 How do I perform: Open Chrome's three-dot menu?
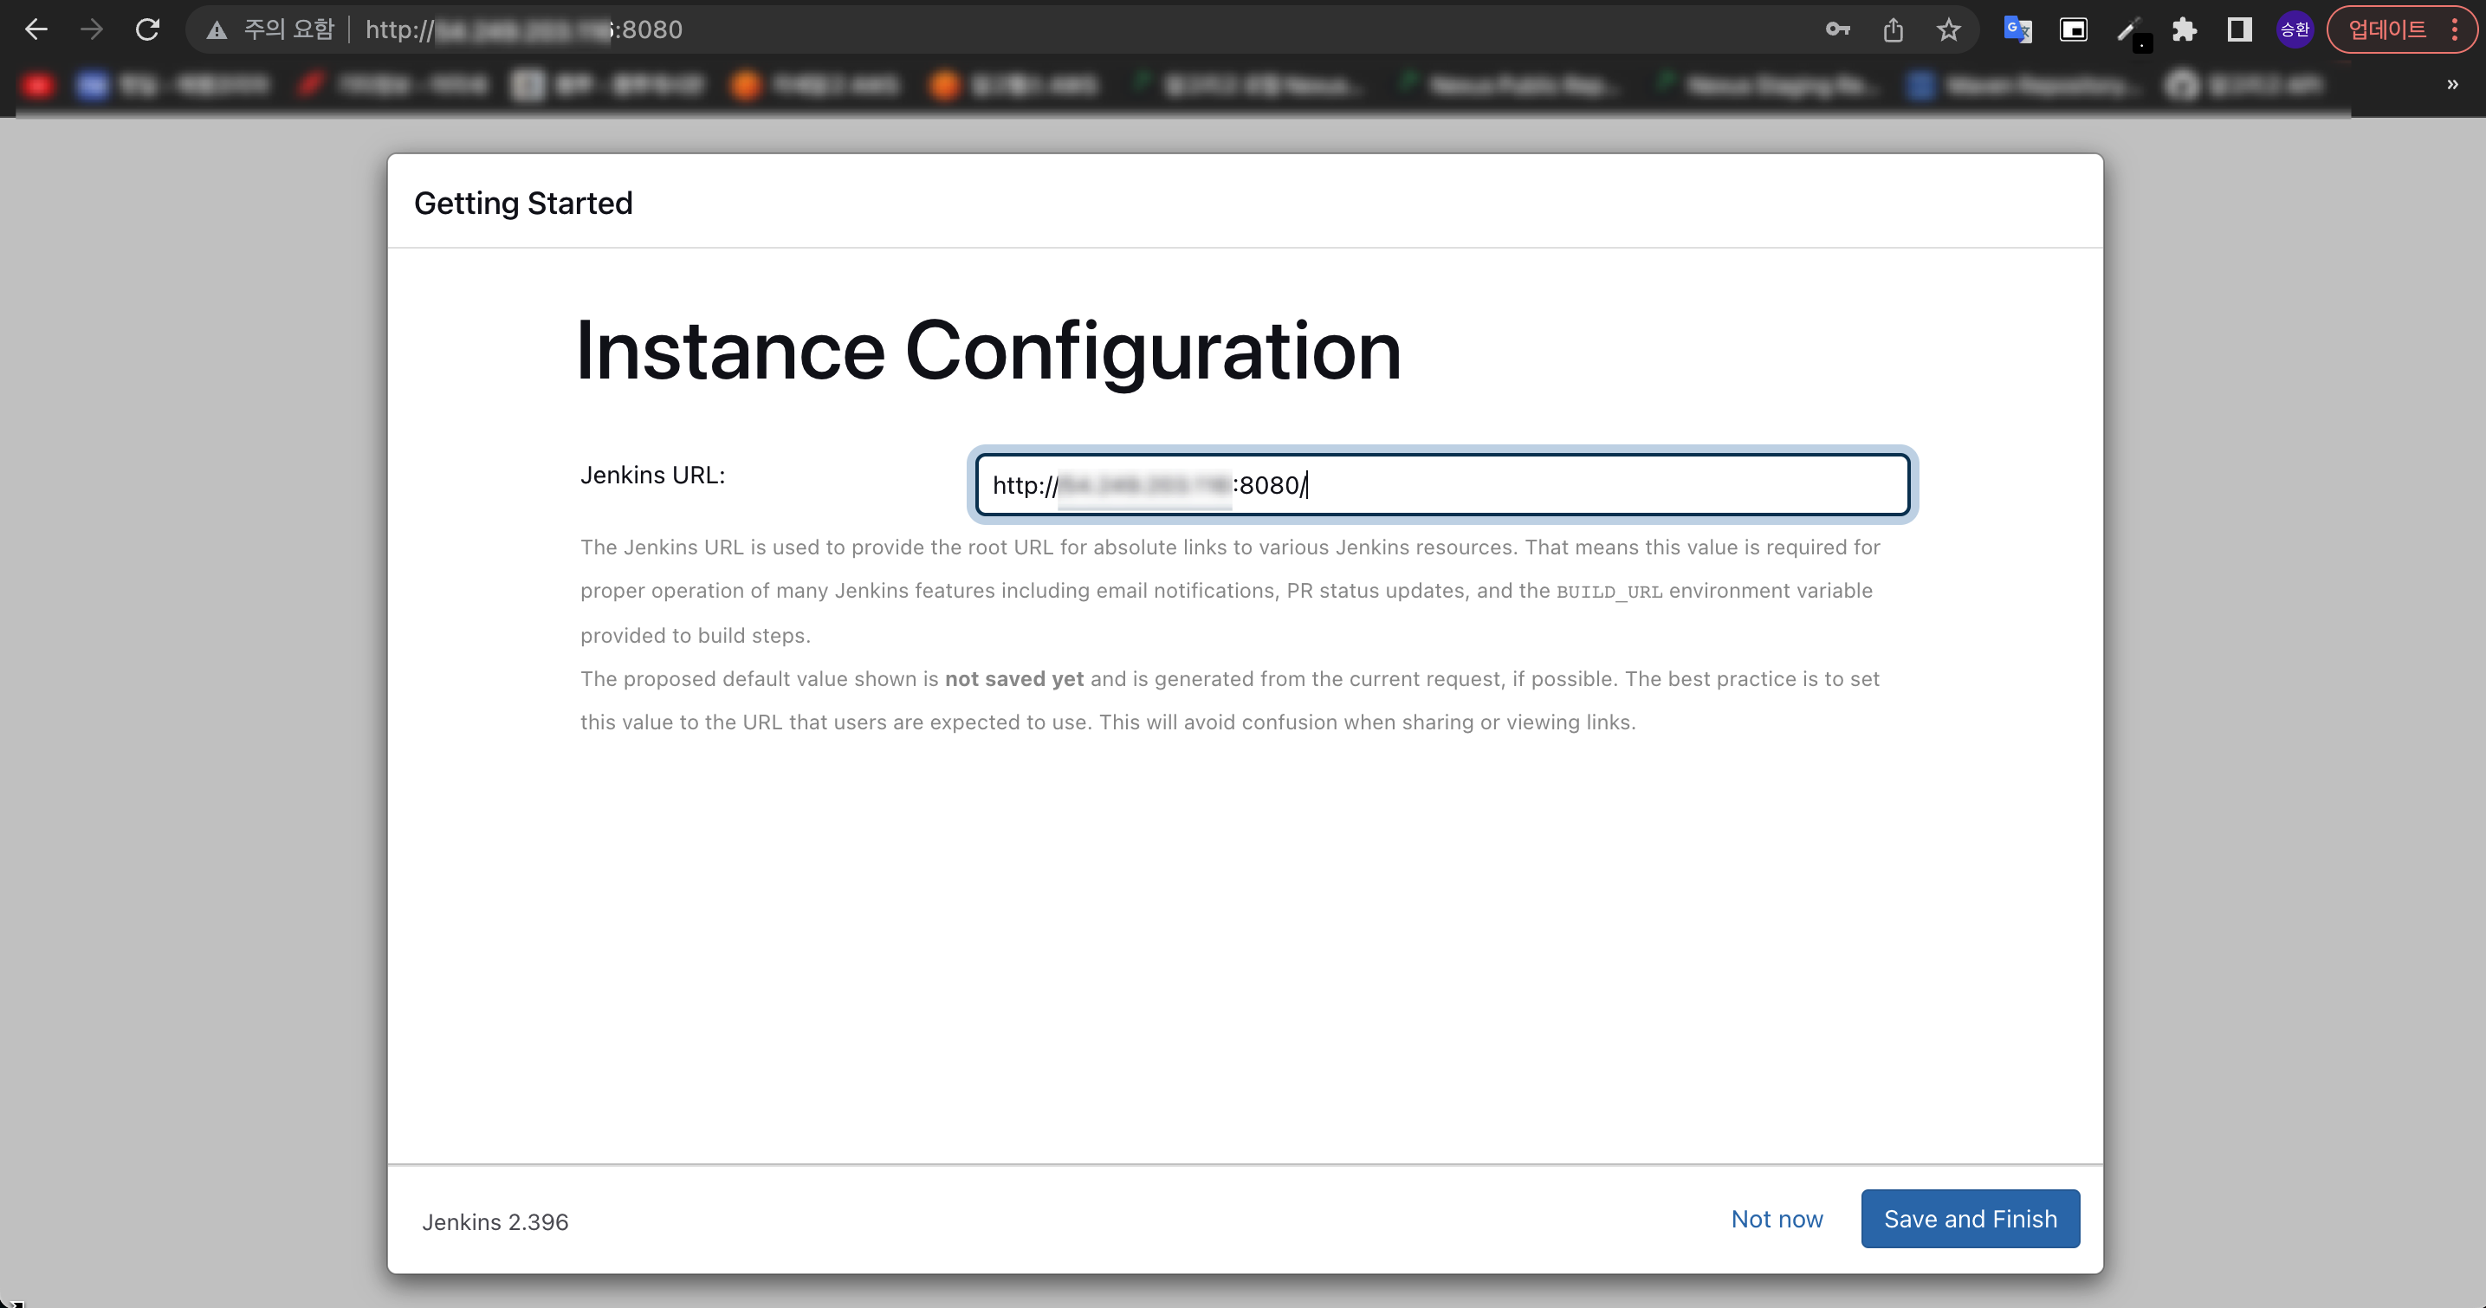tap(2455, 30)
